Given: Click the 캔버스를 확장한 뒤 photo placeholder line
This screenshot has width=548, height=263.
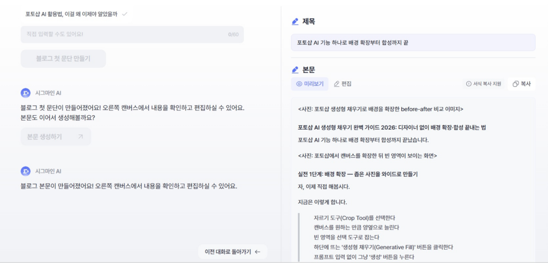Looking at the screenshot, I should [x=367, y=156].
